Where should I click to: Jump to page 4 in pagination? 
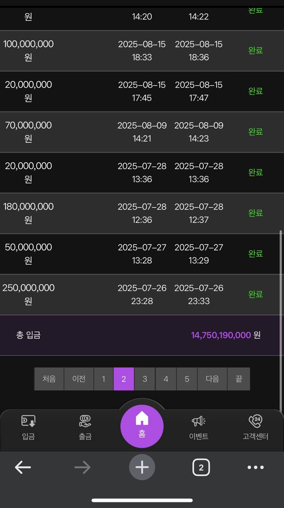[x=166, y=379]
